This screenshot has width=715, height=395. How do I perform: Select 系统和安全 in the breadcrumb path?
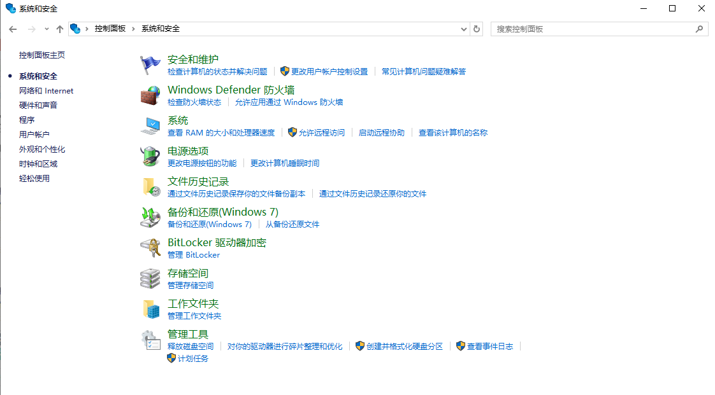point(161,29)
